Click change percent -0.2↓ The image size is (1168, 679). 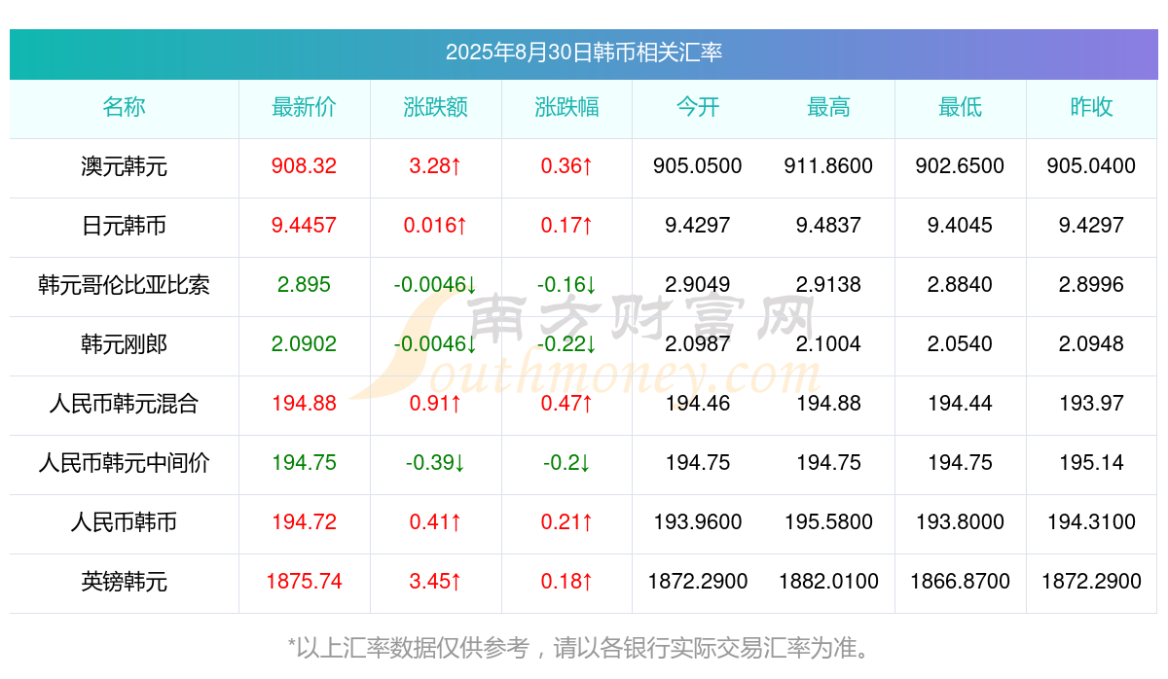tap(567, 463)
